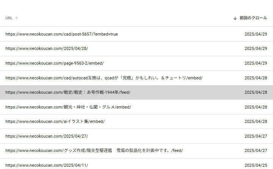Click crawl date 2025/04/28 in the 戦史 row
Viewport: 273px width, 169px height.
[x=256, y=92]
